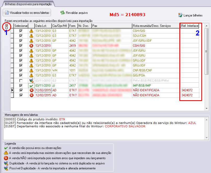Toggle the checkbox in the form 2419 row
211x173 pixels.
tap(21, 46)
